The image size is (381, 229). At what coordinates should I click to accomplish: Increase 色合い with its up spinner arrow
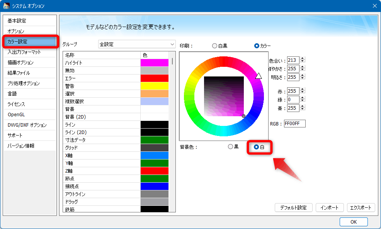click(x=303, y=58)
